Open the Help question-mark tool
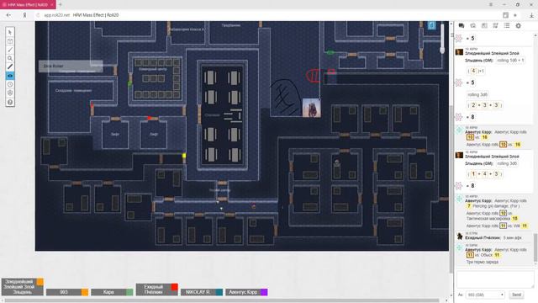Screen dimensions: 538x303 [10, 102]
